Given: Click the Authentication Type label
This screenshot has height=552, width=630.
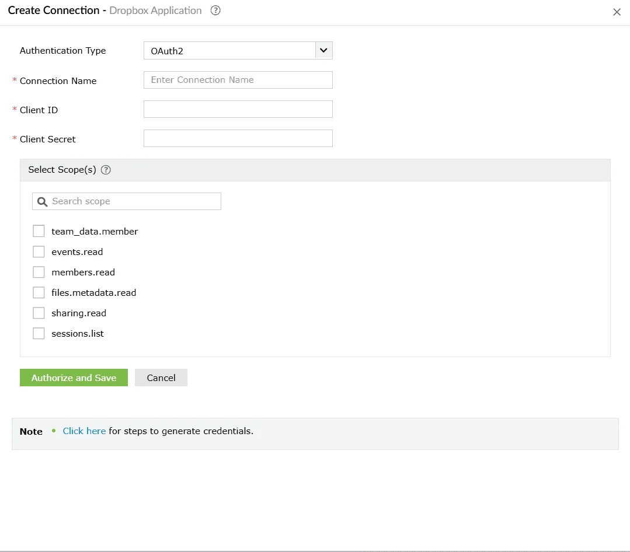Looking at the screenshot, I should [x=62, y=51].
